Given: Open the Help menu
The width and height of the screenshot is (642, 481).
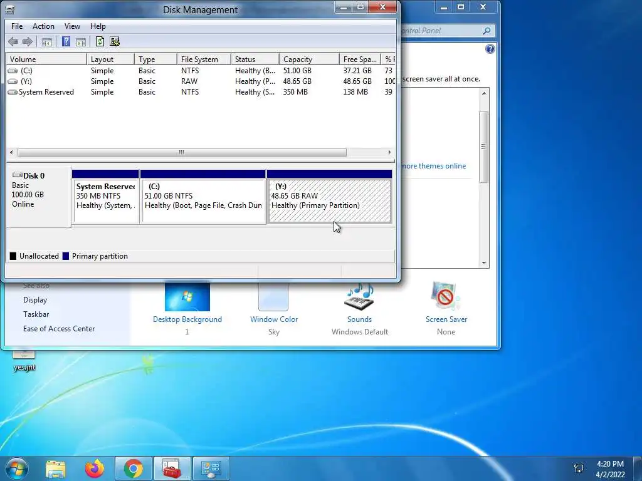Looking at the screenshot, I should (x=98, y=26).
